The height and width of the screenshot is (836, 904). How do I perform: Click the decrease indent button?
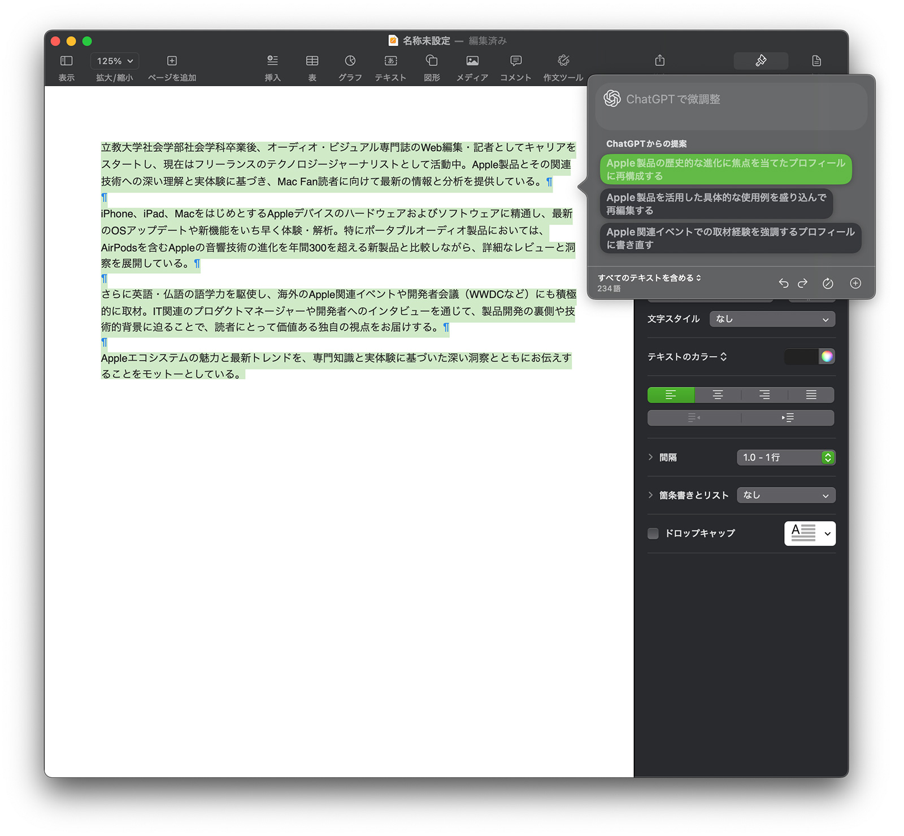tap(694, 417)
